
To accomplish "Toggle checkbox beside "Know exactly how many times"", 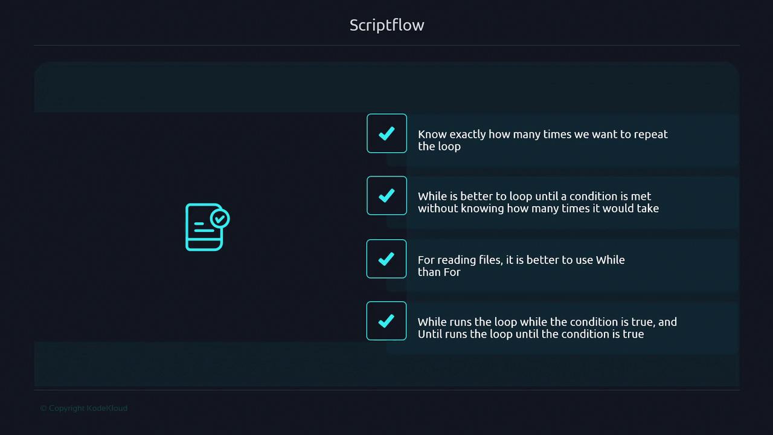I will pyautogui.click(x=386, y=134).
